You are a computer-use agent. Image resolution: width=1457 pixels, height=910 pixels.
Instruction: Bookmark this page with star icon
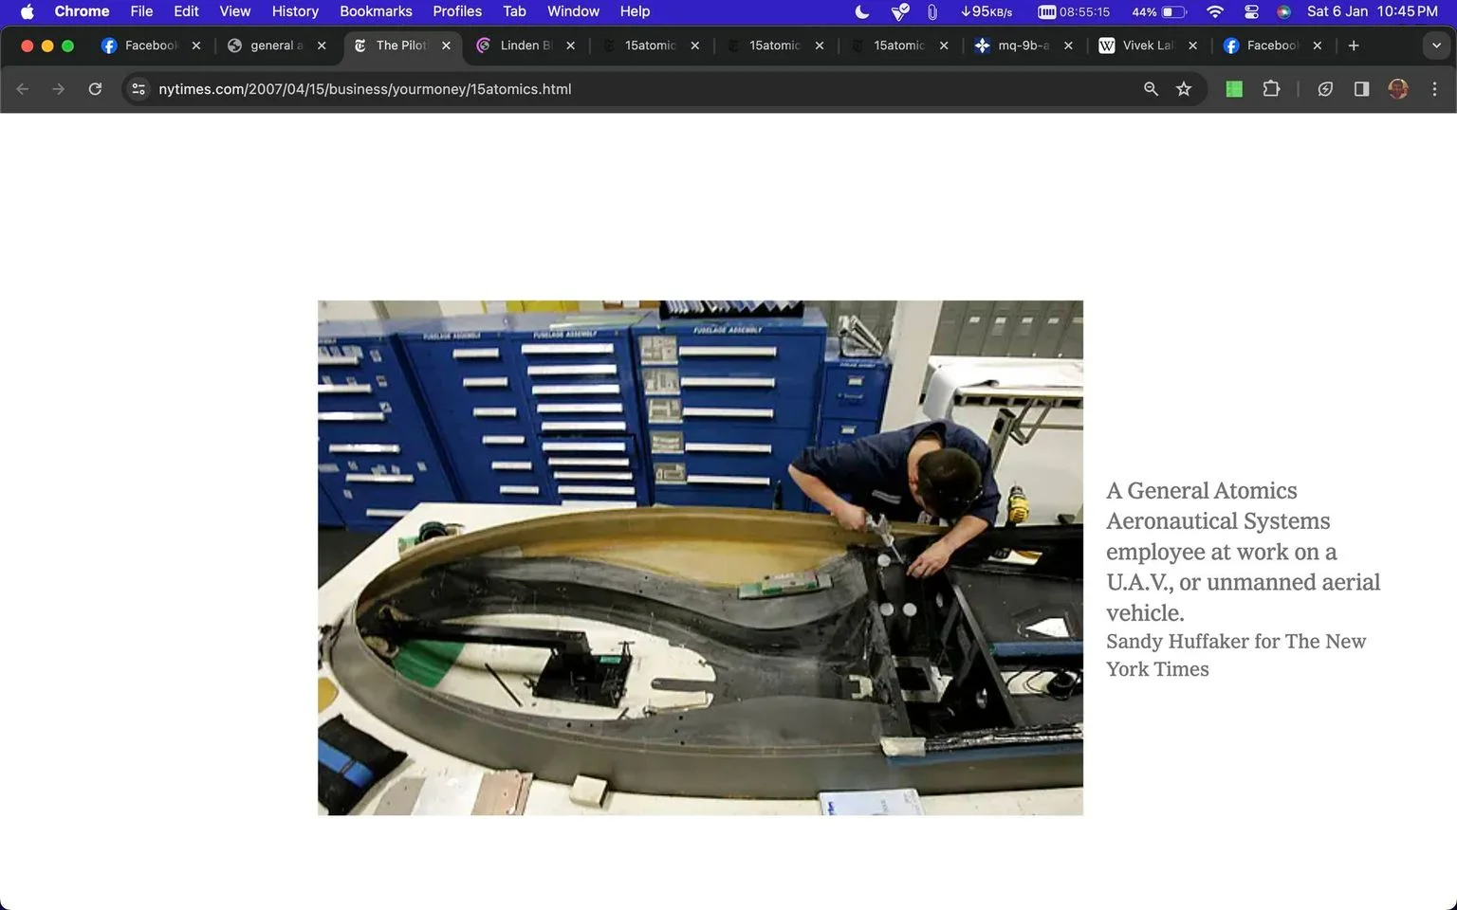point(1184,89)
